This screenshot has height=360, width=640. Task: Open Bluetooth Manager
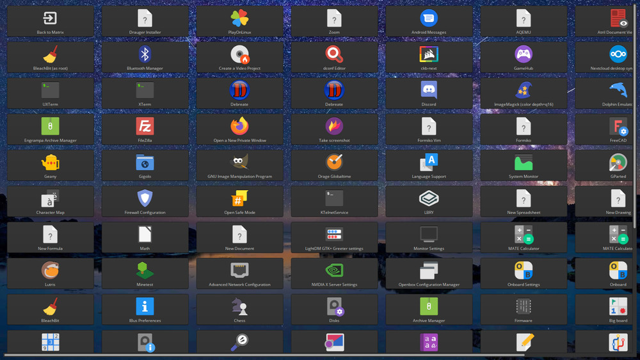click(x=145, y=57)
